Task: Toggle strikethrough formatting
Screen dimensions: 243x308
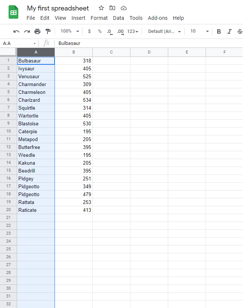Action: (x=240, y=31)
